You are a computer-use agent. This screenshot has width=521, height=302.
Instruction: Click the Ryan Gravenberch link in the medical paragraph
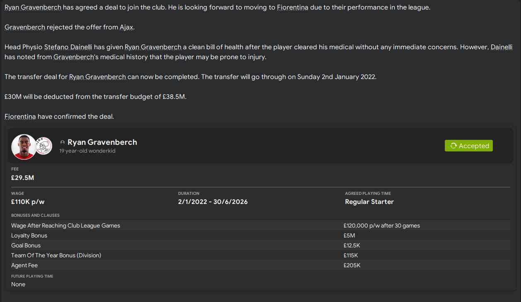point(153,47)
